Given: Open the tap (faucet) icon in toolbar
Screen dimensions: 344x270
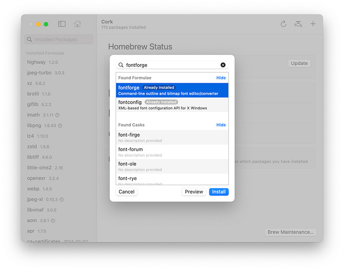Looking at the screenshot, I should tap(298, 24).
